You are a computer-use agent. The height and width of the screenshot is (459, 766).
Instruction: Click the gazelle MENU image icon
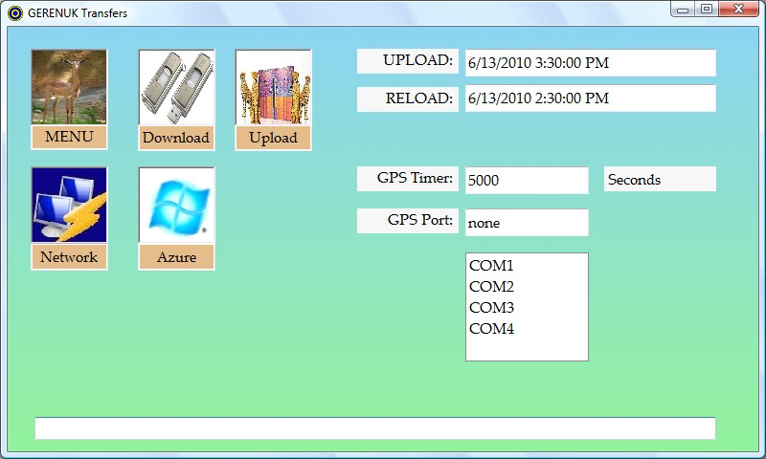point(69,88)
